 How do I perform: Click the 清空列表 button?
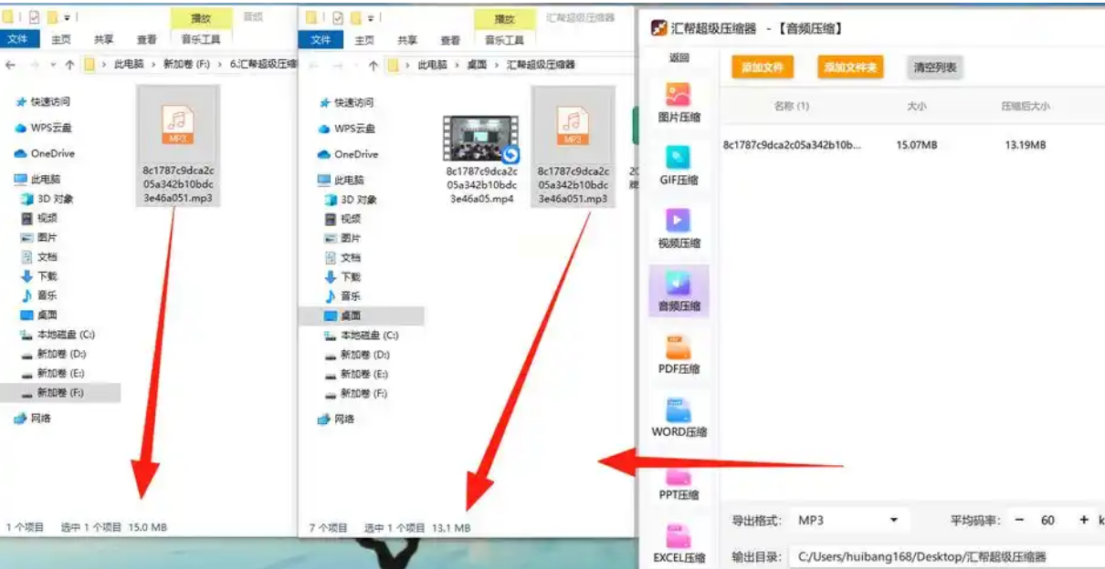934,67
